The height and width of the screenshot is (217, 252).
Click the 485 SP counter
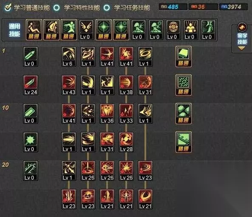[173, 7]
